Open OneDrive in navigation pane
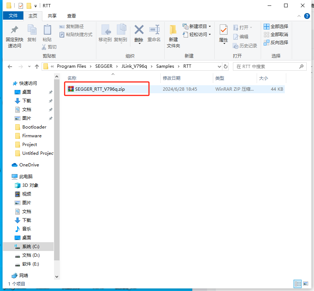Viewport: 314px width, 291px height. (29, 165)
